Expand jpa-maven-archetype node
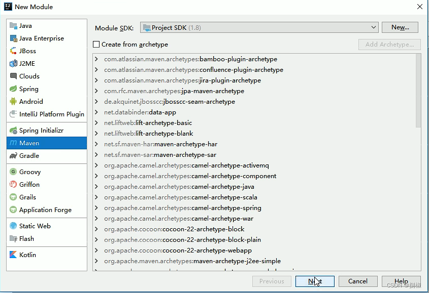429x293 pixels. click(96, 91)
